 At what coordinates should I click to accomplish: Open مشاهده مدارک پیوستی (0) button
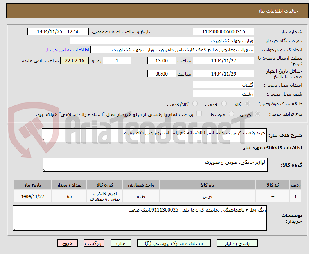(x=174, y=243)
